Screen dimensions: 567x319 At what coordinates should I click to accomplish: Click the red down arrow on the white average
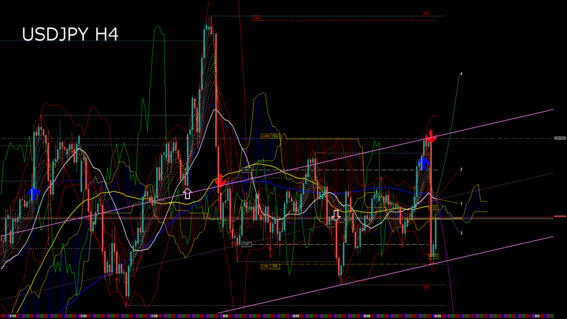click(220, 180)
